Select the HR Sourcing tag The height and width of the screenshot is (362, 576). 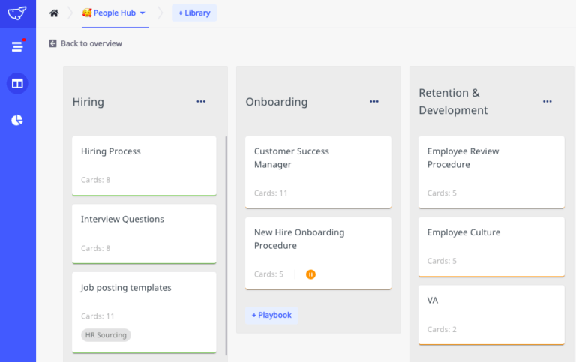coord(106,335)
